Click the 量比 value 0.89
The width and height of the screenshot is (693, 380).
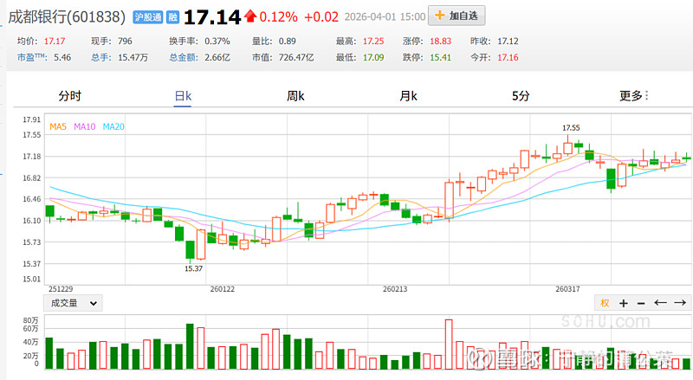click(288, 42)
